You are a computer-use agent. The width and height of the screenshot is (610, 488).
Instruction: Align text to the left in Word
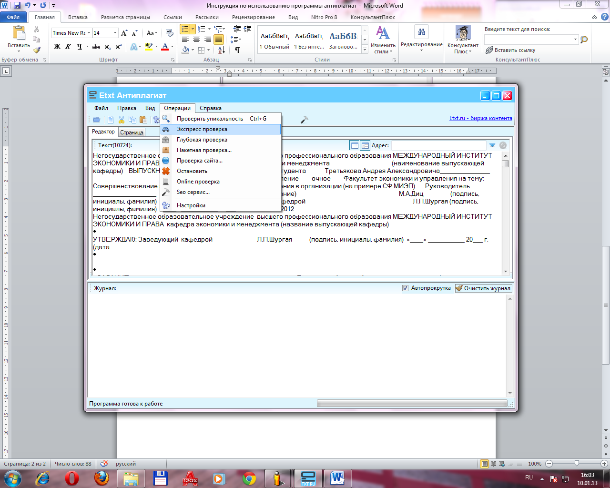[x=185, y=40]
